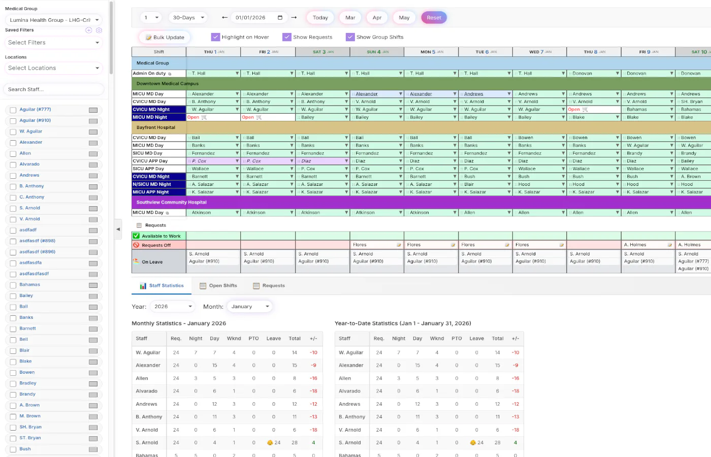The height and width of the screenshot is (457, 711).
Task: Click the cart icon for Friday's open MICU MD Night shift
Action: 258,117
